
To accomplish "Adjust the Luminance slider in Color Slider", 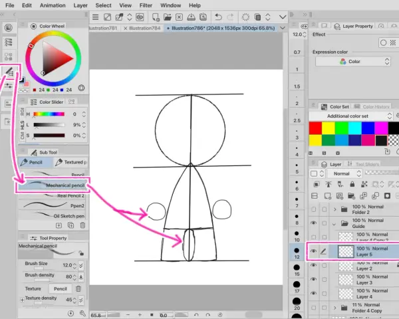I will click(x=49, y=125).
